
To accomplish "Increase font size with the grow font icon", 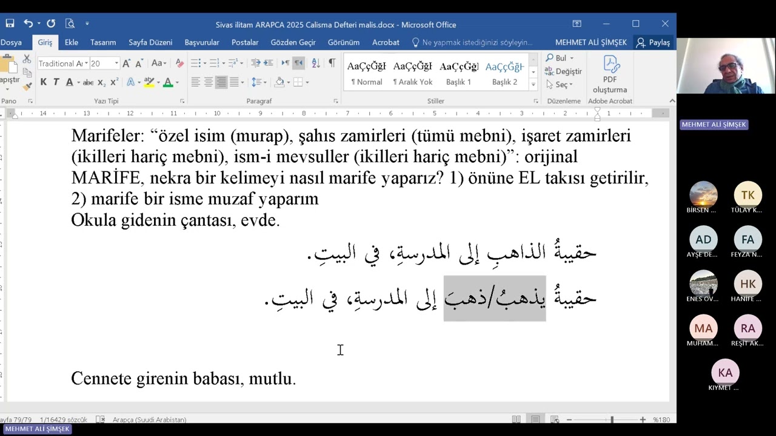I will coord(126,63).
